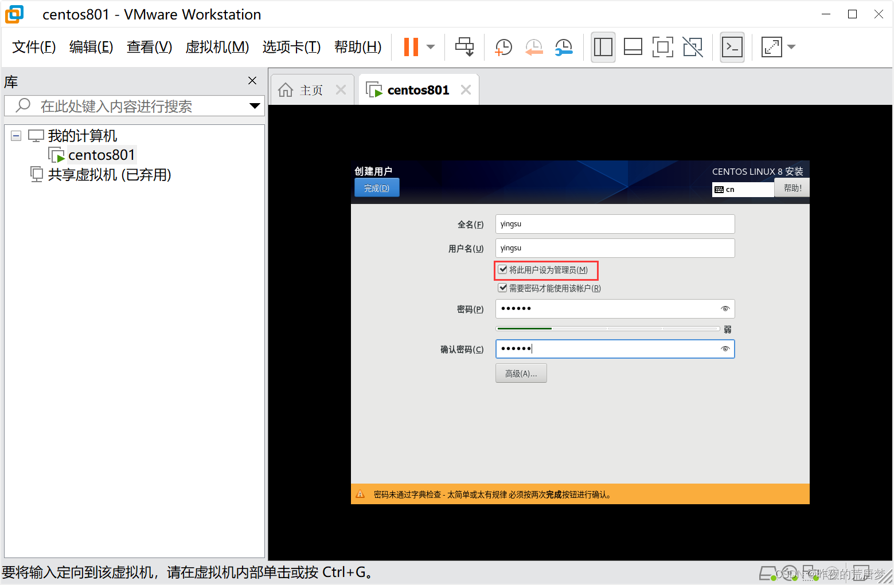Click the 帮助! button in installer
Image resolution: width=894 pixels, height=585 pixels.
tap(792, 188)
